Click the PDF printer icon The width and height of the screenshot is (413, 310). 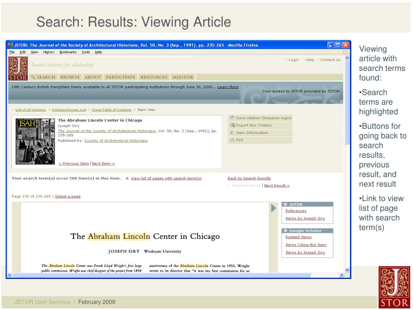tap(232, 140)
